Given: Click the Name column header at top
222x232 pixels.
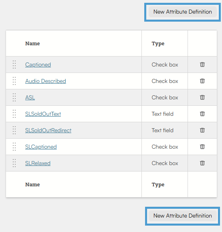Looking at the screenshot, I should pos(32,44).
